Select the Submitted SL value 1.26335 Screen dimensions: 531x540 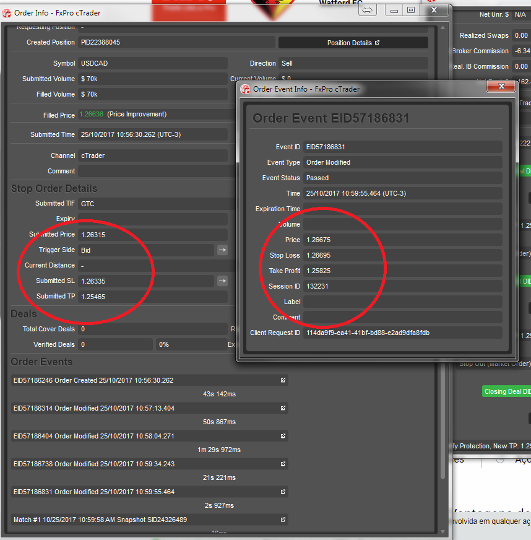tap(93, 281)
